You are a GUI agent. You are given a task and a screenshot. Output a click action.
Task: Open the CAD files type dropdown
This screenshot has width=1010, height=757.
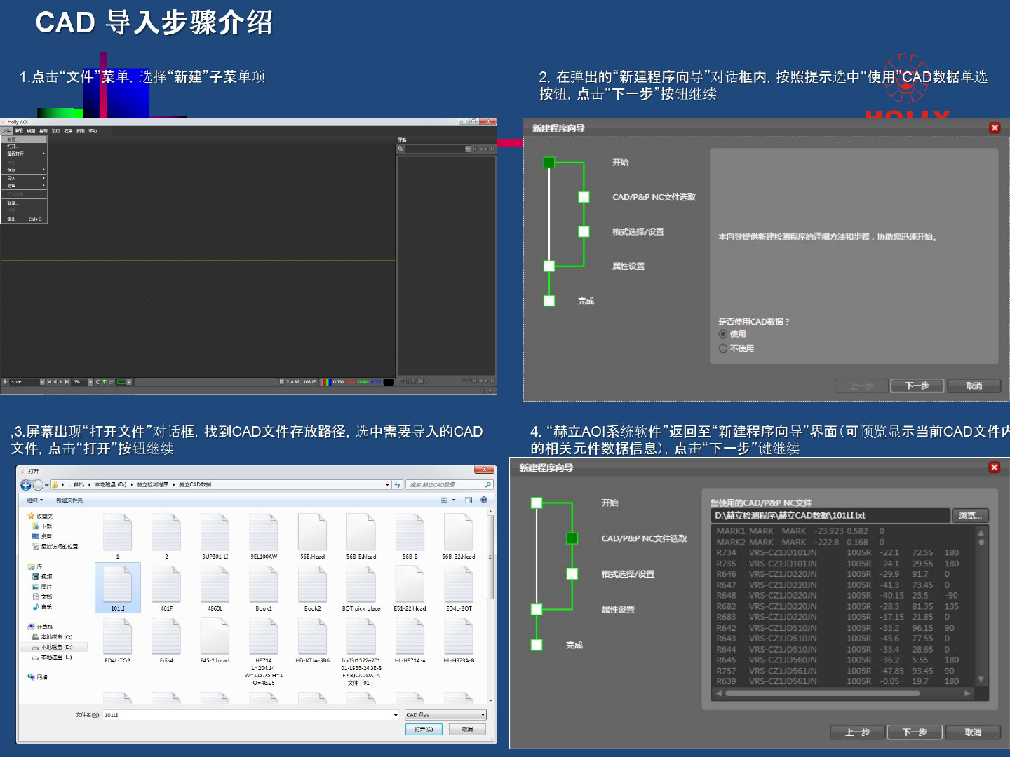pyautogui.click(x=446, y=715)
